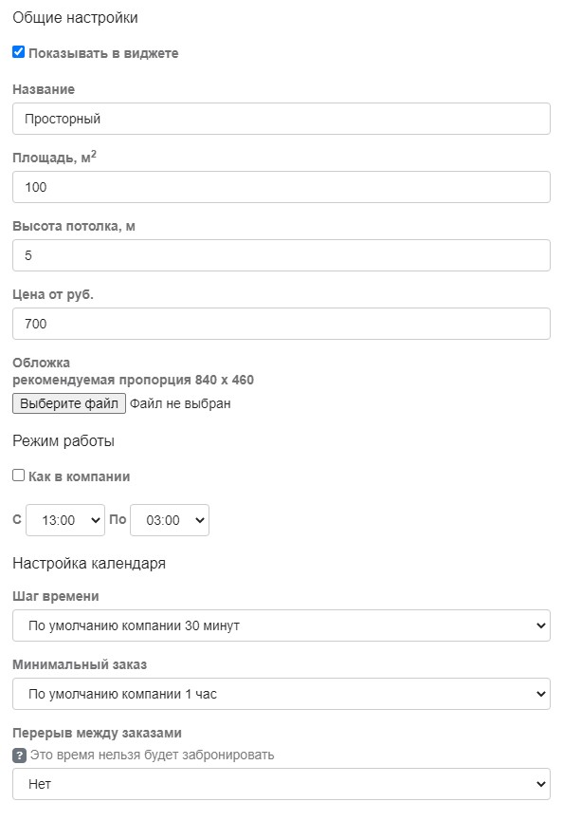Click the Показывать в виджете label text
Viewport: 563px width, 821px height.
[103, 53]
